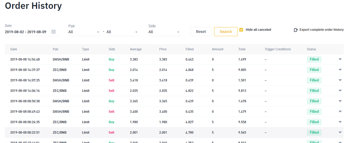
Task: Expand the DASH/BNB 14:54:48 order row arrow
Action: click(340, 59)
